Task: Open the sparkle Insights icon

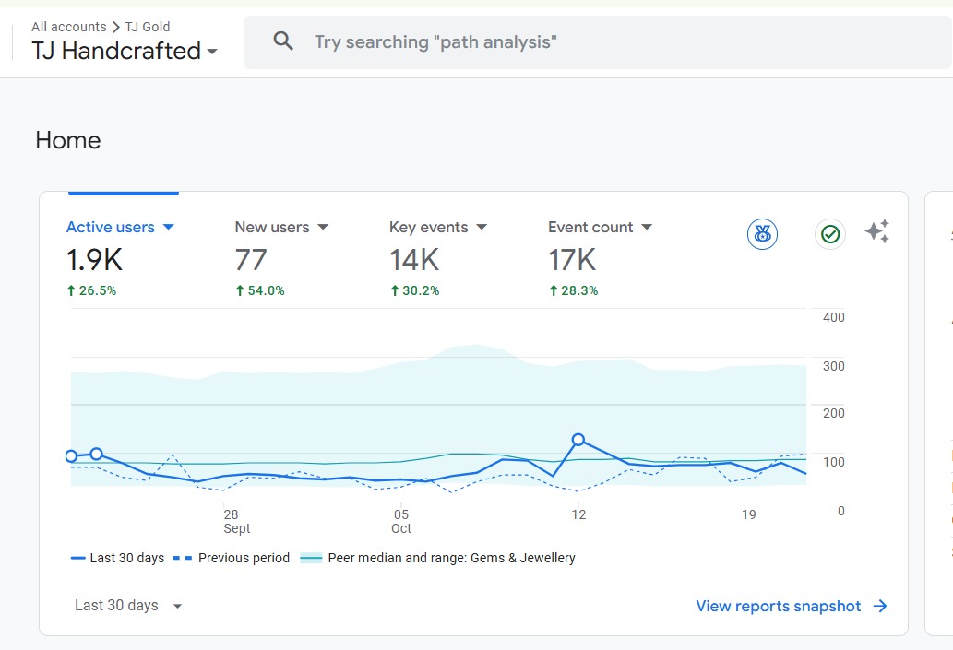Action: click(877, 231)
